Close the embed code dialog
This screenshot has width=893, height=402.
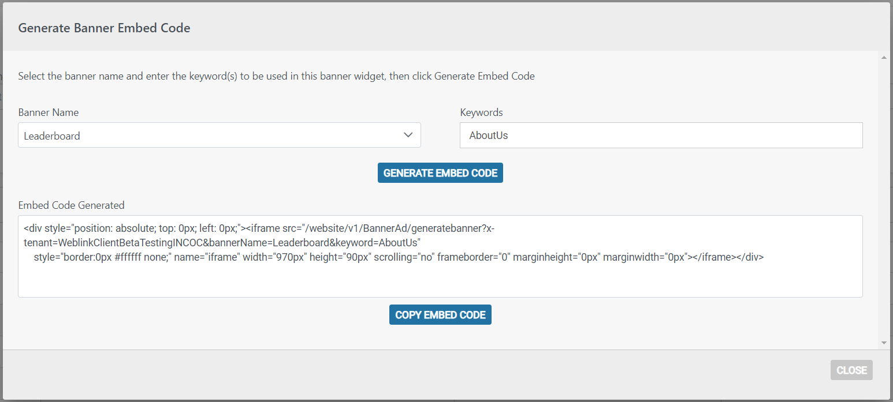pyautogui.click(x=851, y=370)
